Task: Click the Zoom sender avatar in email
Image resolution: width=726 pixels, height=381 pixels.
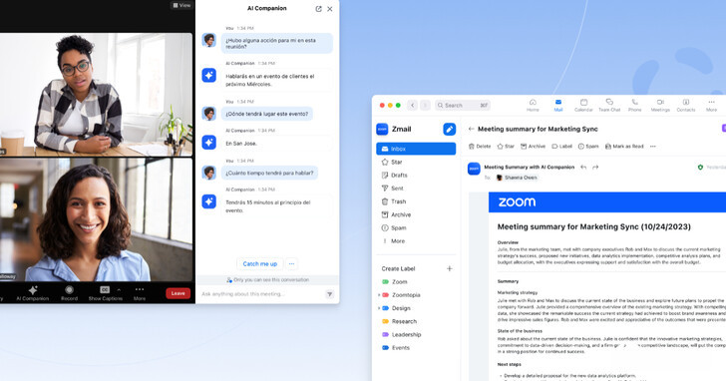Action: click(x=474, y=169)
